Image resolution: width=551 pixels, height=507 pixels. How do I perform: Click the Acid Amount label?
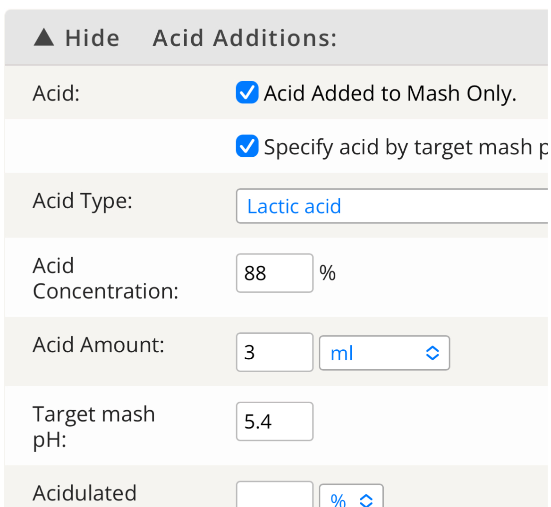pos(98,345)
